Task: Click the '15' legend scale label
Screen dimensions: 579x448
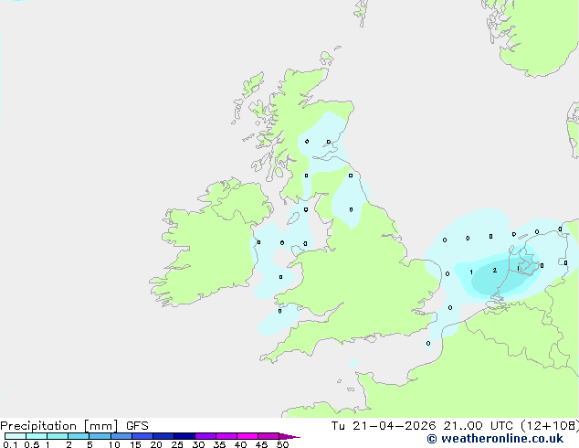Action: pyautogui.click(x=135, y=444)
